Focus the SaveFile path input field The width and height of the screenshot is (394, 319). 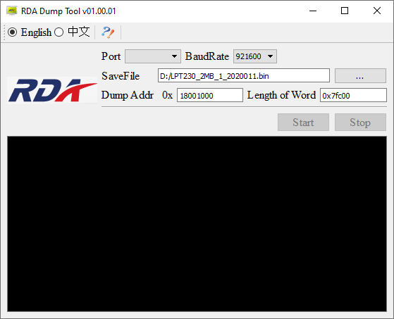click(x=244, y=75)
